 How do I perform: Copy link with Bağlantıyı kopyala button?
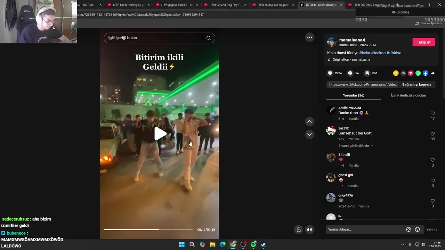click(416, 84)
